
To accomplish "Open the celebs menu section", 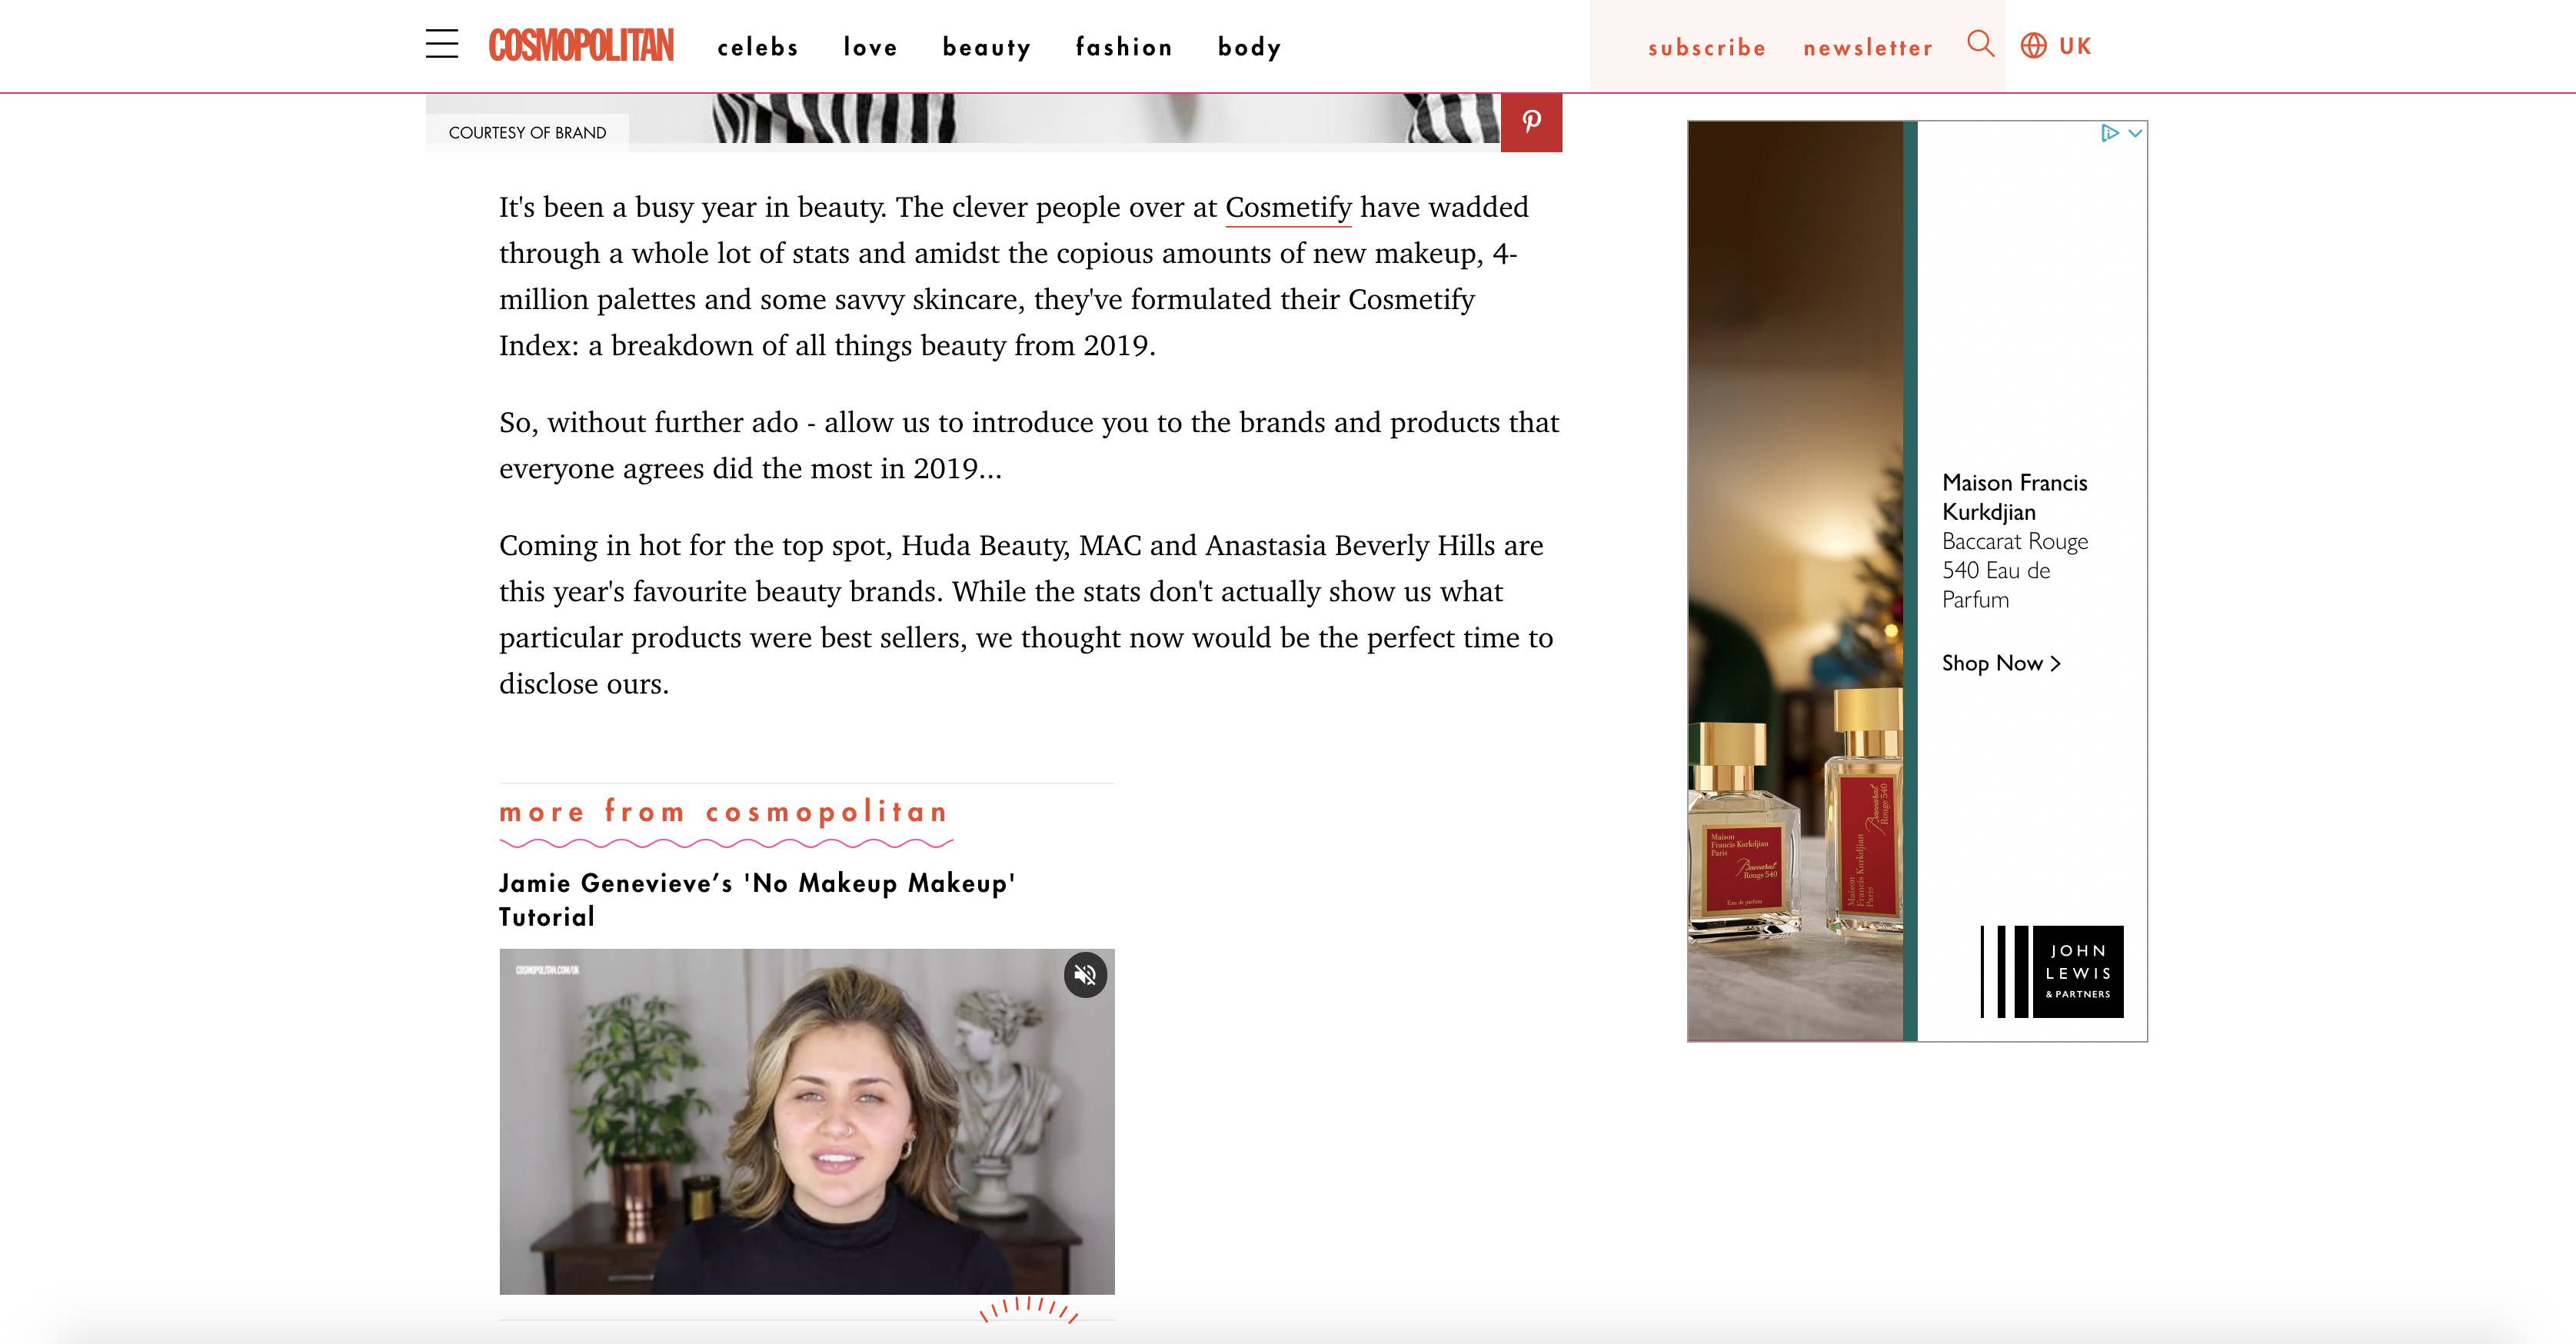I will click(x=758, y=47).
